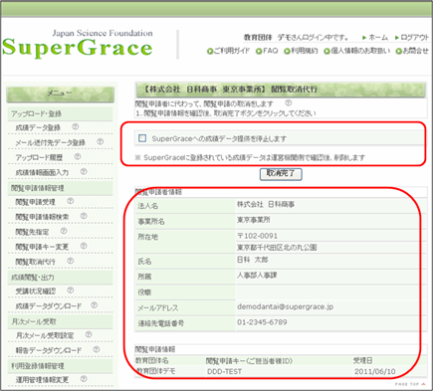The width and height of the screenshot is (433, 391).
Task: Click the SuperGrace logo
Action: (78, 44)
